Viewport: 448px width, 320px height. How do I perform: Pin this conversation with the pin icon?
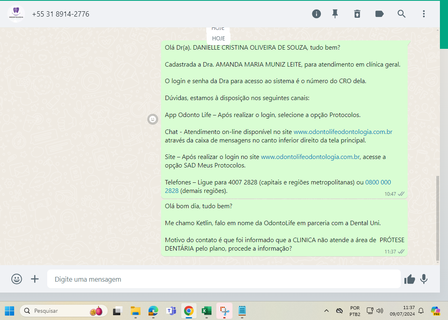coord(335,14)
